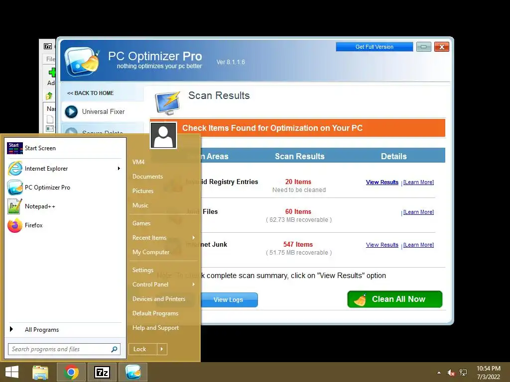This screenshot has height=382, width=510.
Task: Open VM4 user folder
Action: [x=138, y=162]
